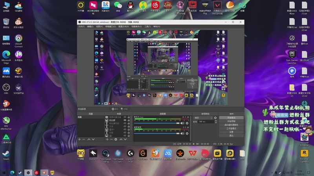This screenshot has width=314, height=176.
Task: Click the MSI Afterburner desktop icon
Action: click(x=6, y=123)
